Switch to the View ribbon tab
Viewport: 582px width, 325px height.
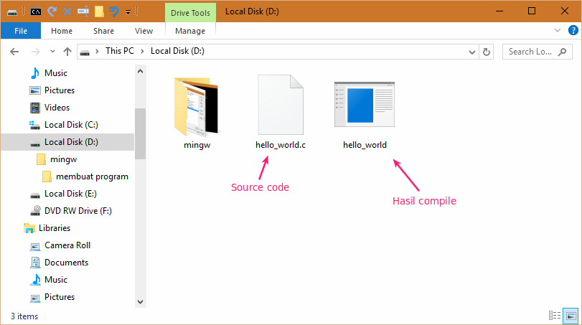(144, 31)
